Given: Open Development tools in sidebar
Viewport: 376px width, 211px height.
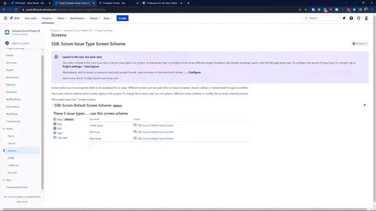Looking at the screenshot, I should coord(16,187).
